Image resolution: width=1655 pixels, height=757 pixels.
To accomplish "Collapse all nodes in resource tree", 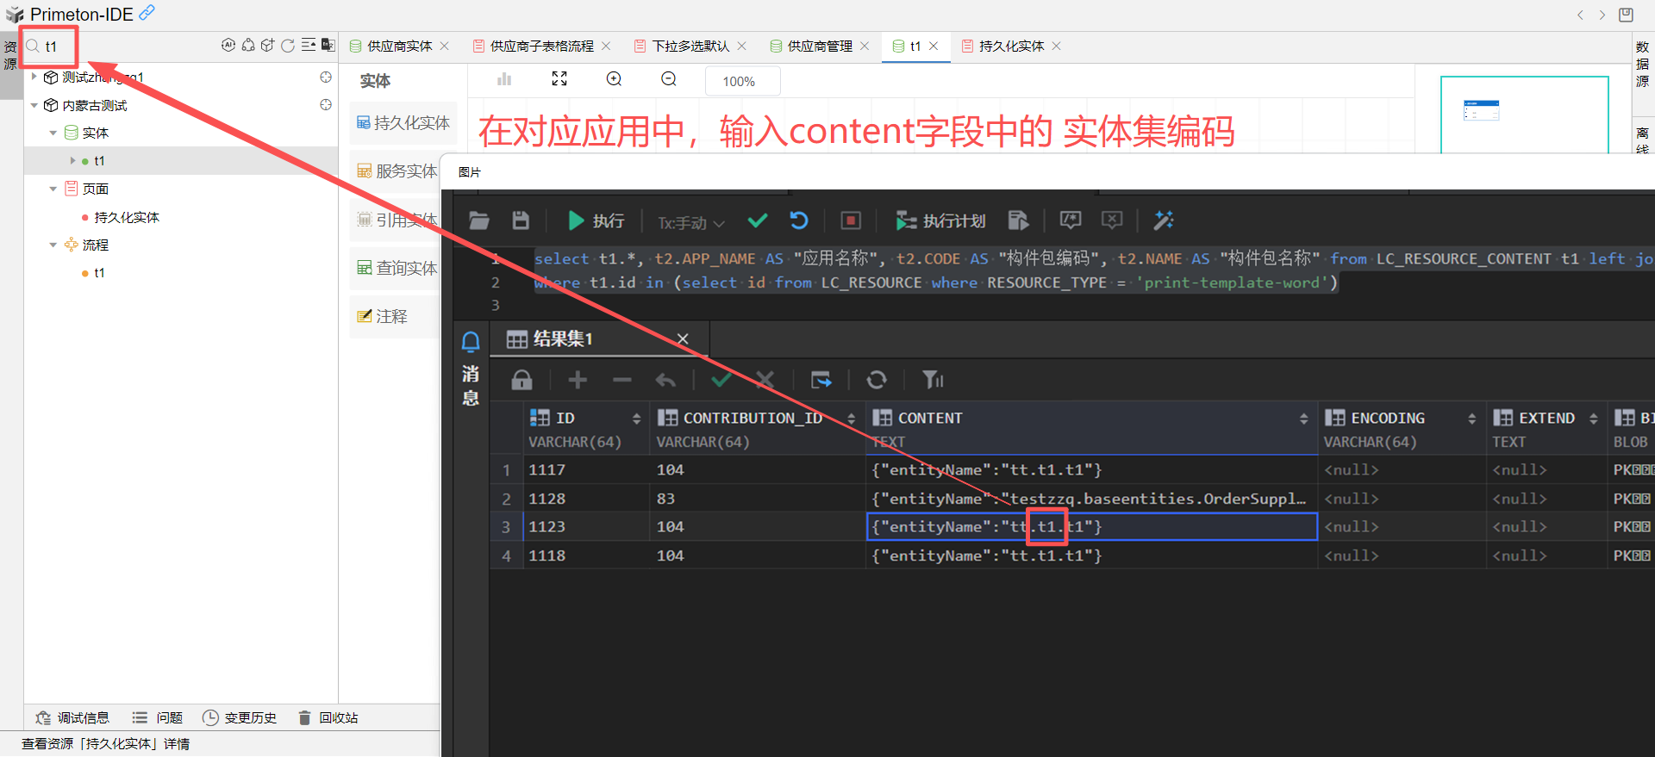I will pyautogui.click(x=309, y=45).
